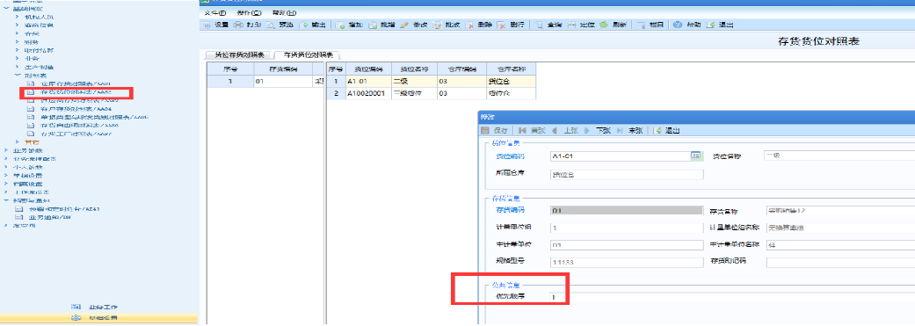Image resolution: width=915 pixels, height=326 pixels.
Task: Expand the 单据设置 tree node
Action: 7,175
